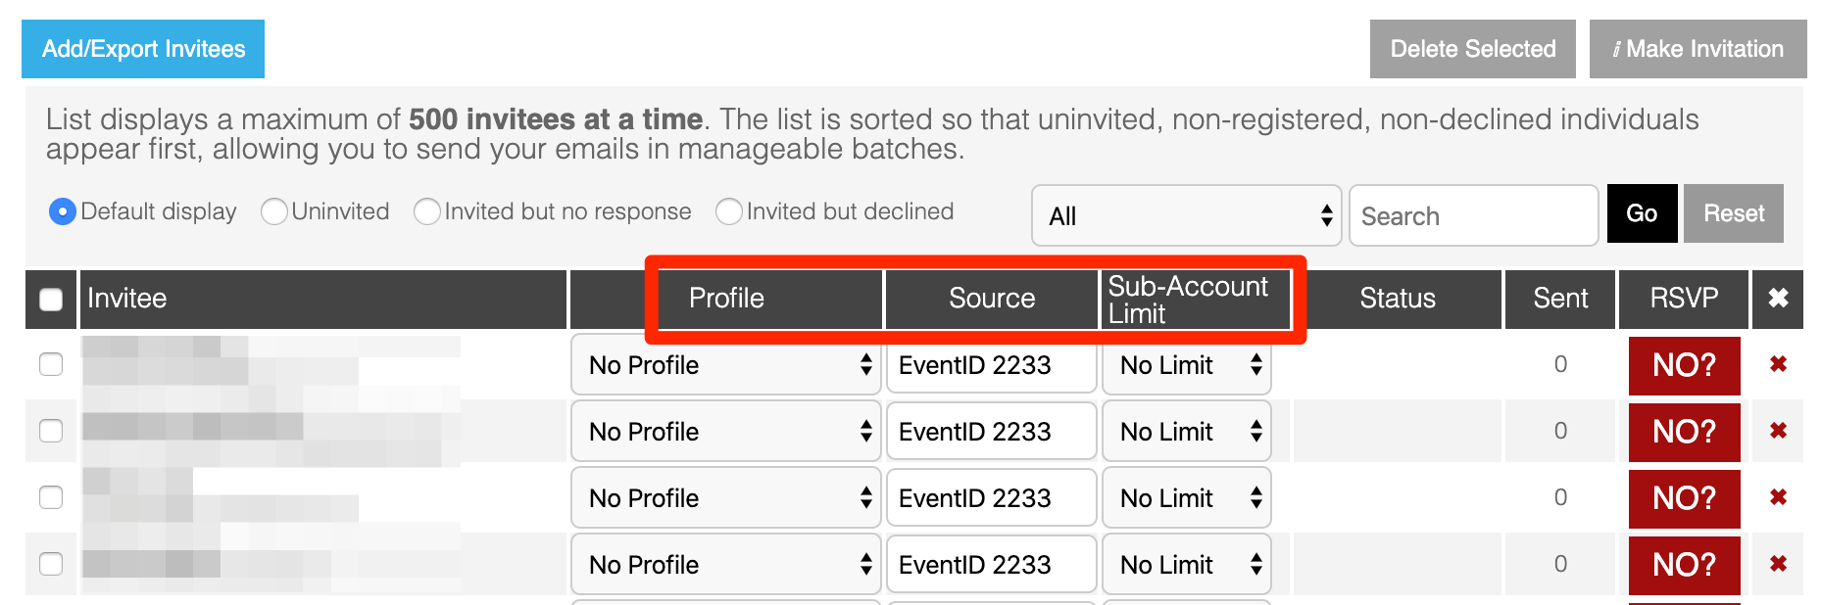Image resolution: width=1821 pixels, height=605 pixels.
Task: Click the Status column header
Action: tap(1398, 299)
